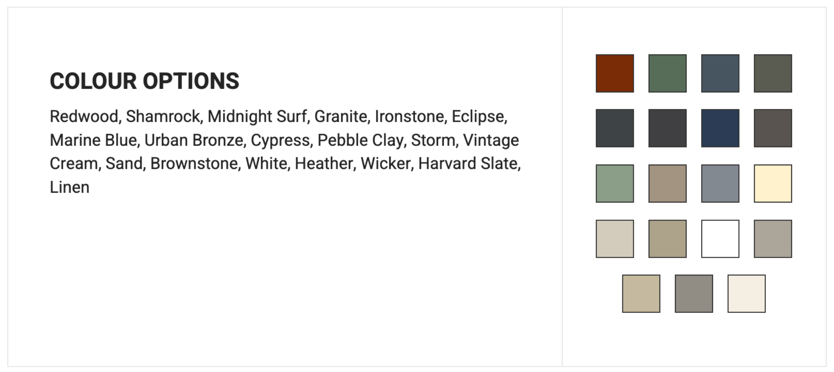Choose the Marine Blue navy swatch
The height and width of the screenshot is (372, 834).
(x=720, y=128)
